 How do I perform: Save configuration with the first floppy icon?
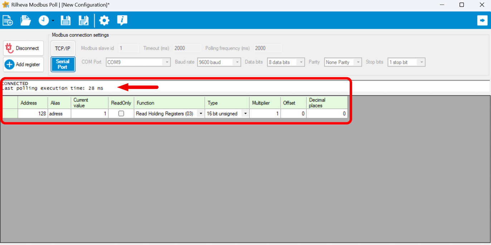pos(65,20)
